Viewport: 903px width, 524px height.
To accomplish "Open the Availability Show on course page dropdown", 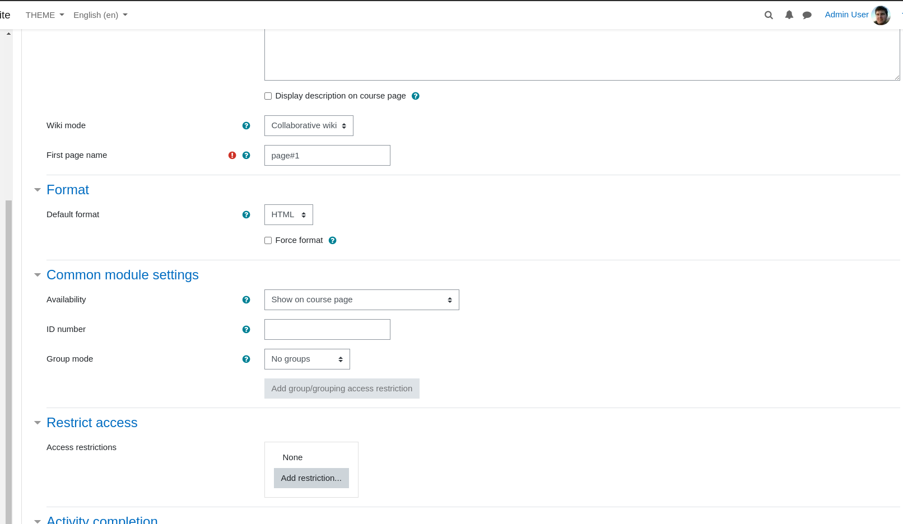I will pyautogui.click(x=361, y=300).
